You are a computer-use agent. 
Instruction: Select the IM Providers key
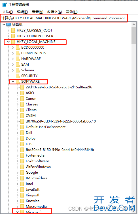(36, 178)
